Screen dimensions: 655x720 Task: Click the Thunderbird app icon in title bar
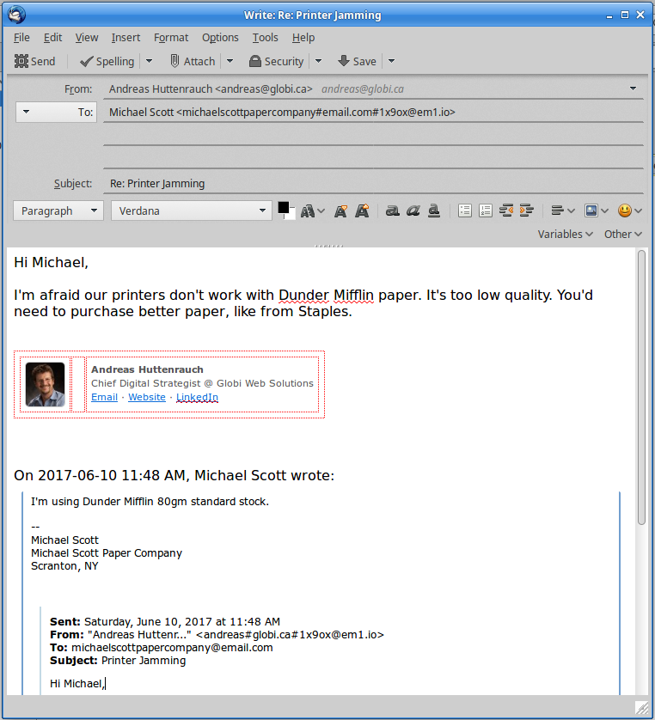(x=16, y=15)
